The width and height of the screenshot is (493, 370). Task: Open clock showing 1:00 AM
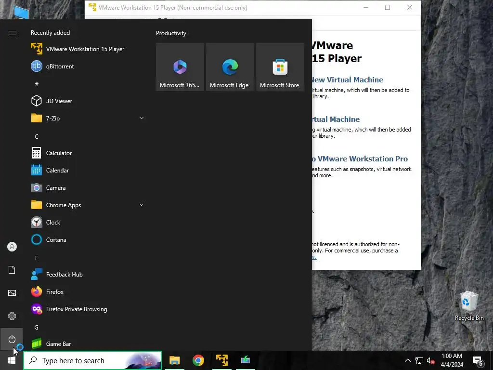coord(452,360)
